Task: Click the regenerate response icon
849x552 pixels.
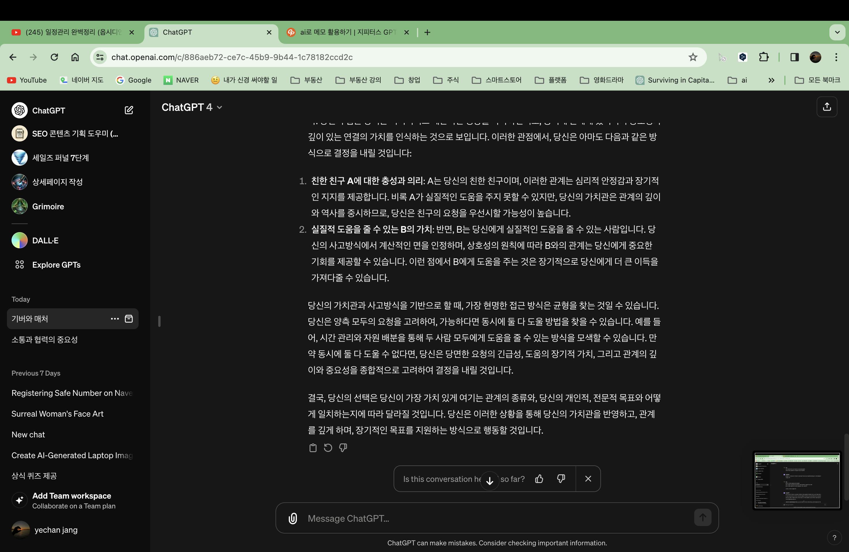Action: 328,448
